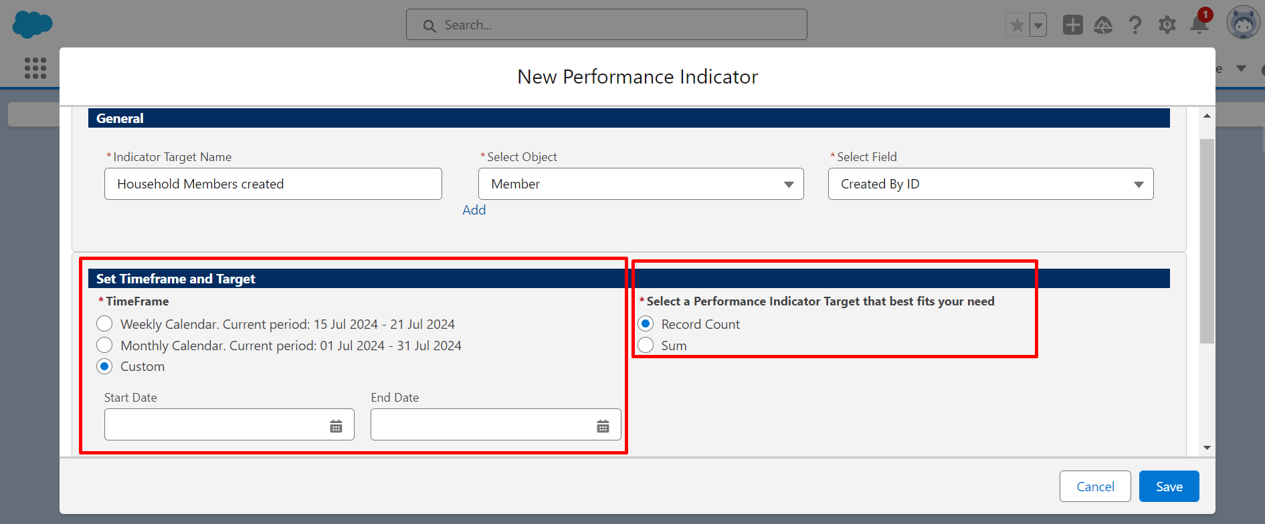Open the End Date calendar picker
The image size is (1265, 524).
[x=603, y=426]
